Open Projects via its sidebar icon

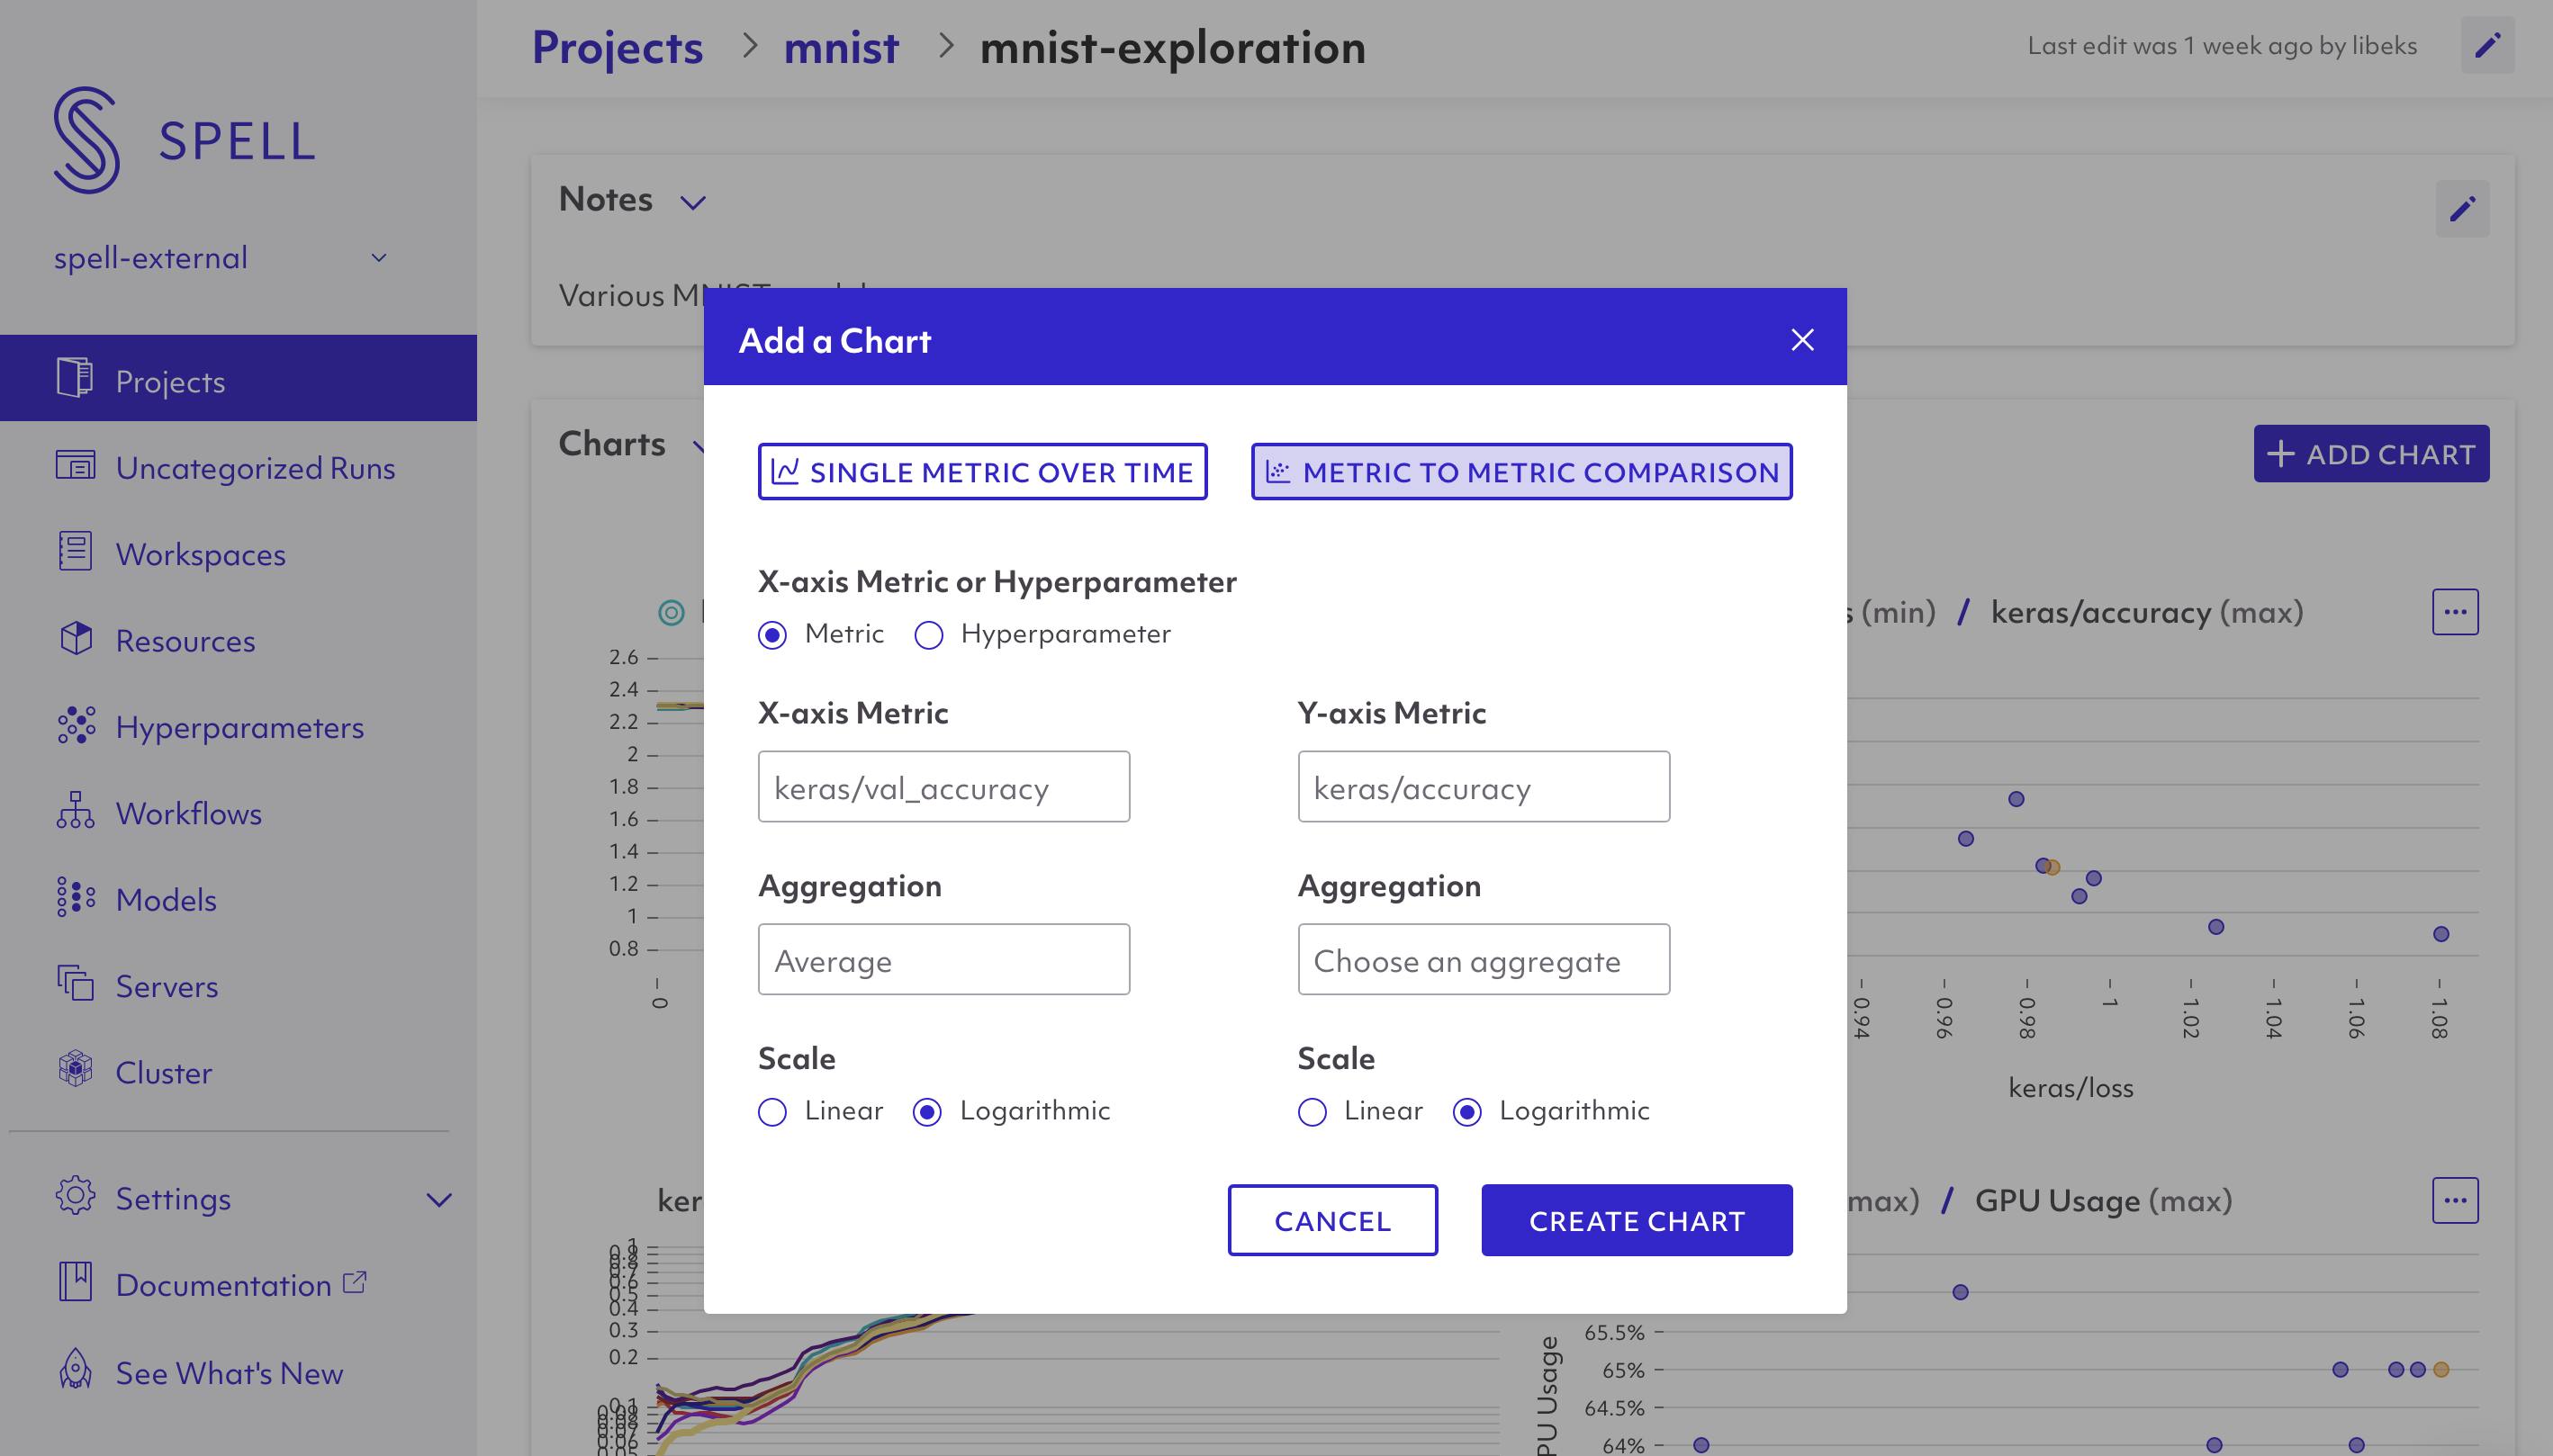(x=75, y=378)
